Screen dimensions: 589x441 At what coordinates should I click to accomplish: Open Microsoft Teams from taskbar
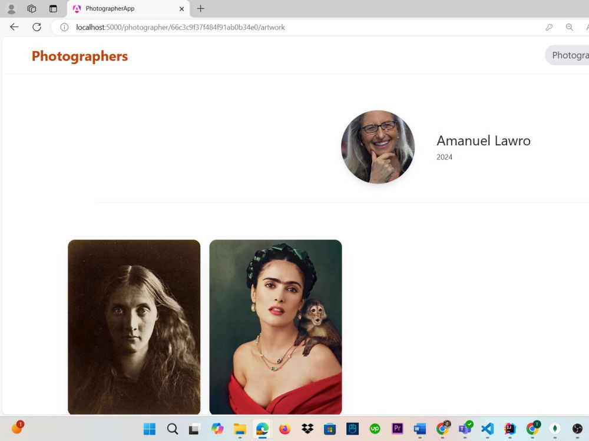(x=465, y=427)
